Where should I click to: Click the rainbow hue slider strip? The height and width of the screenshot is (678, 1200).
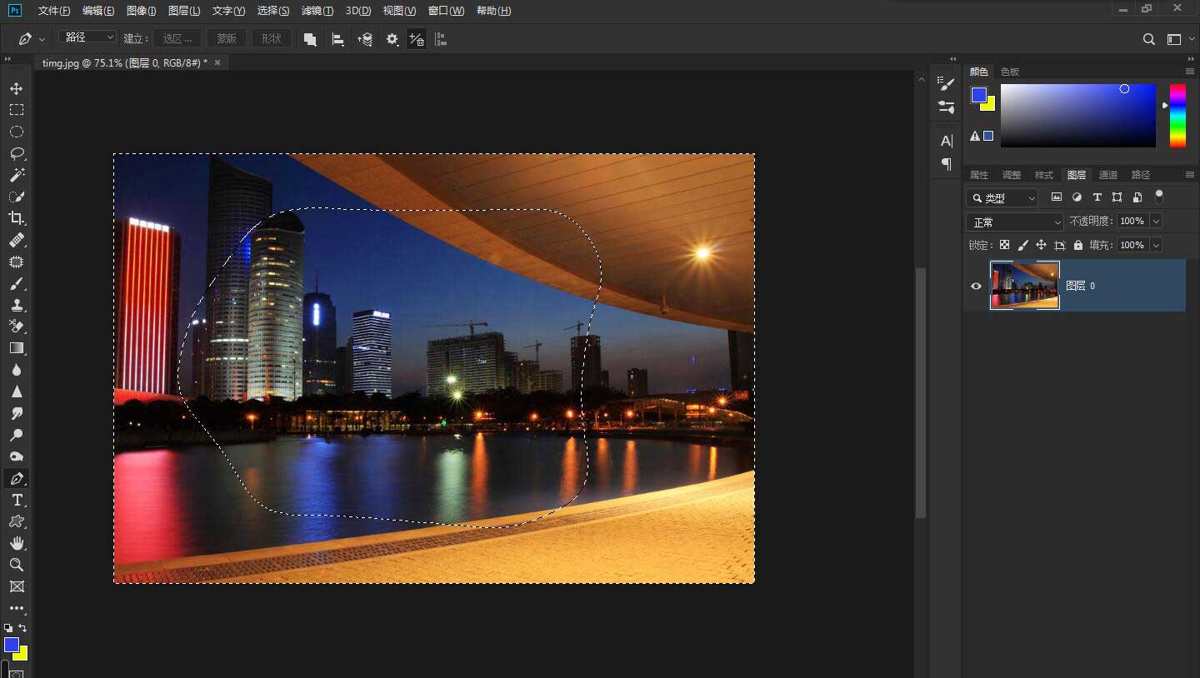(1177, 116)
